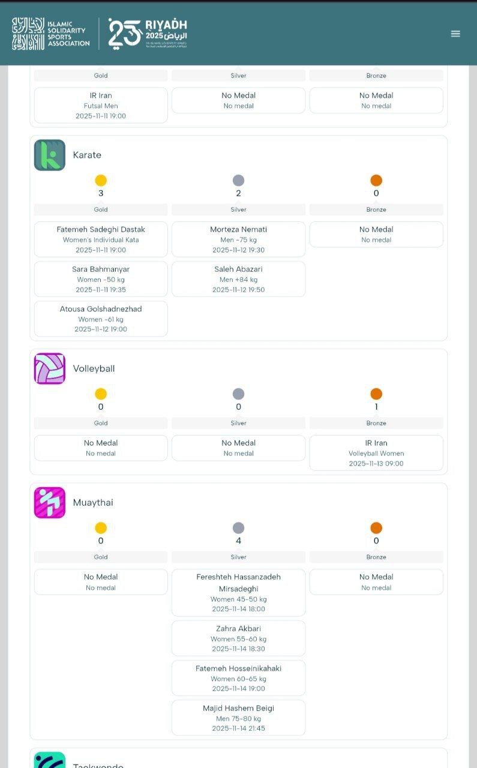Click the Volleyball sport icon
477x768 pixels.
[x=50, y=368]
